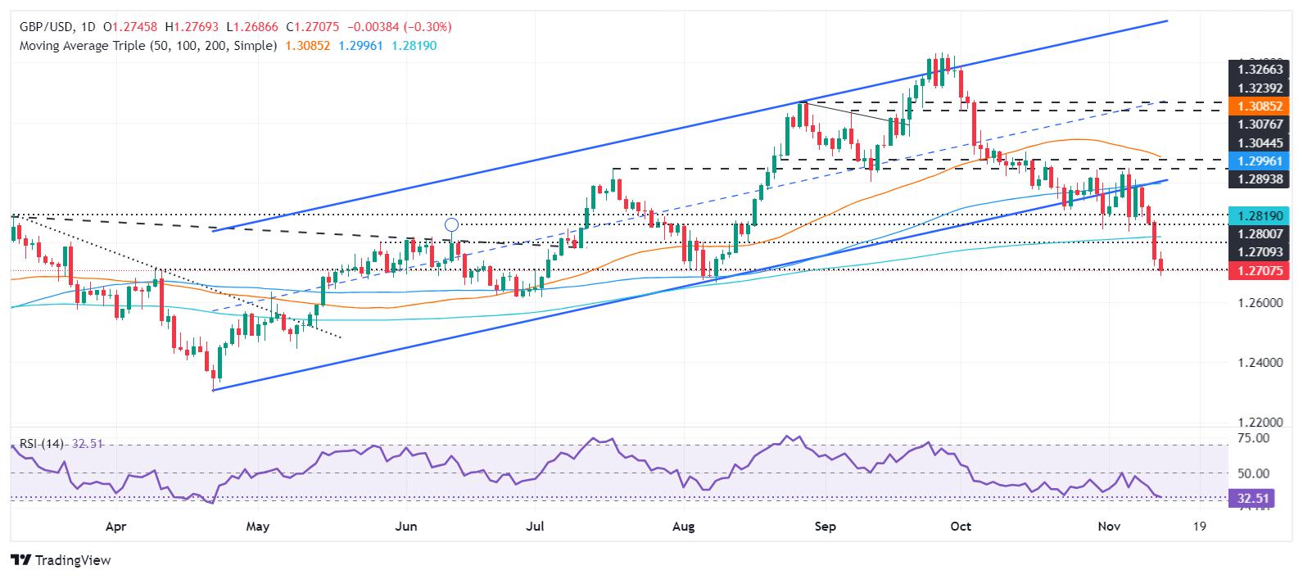The image size is (1303, 579).
Task: Click the RSI (14) indicator label
Action: [42, 444]
